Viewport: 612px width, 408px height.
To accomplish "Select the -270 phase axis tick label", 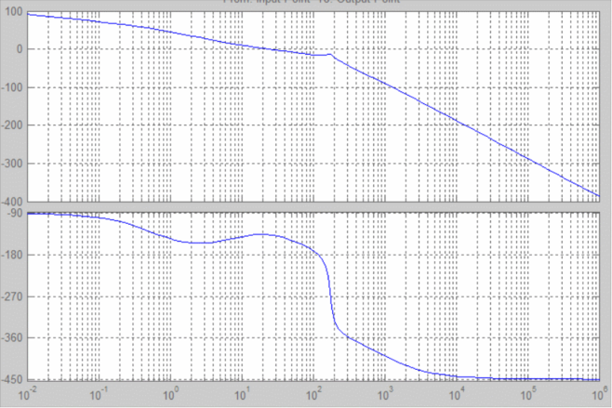I will click(x=12, y=296).
